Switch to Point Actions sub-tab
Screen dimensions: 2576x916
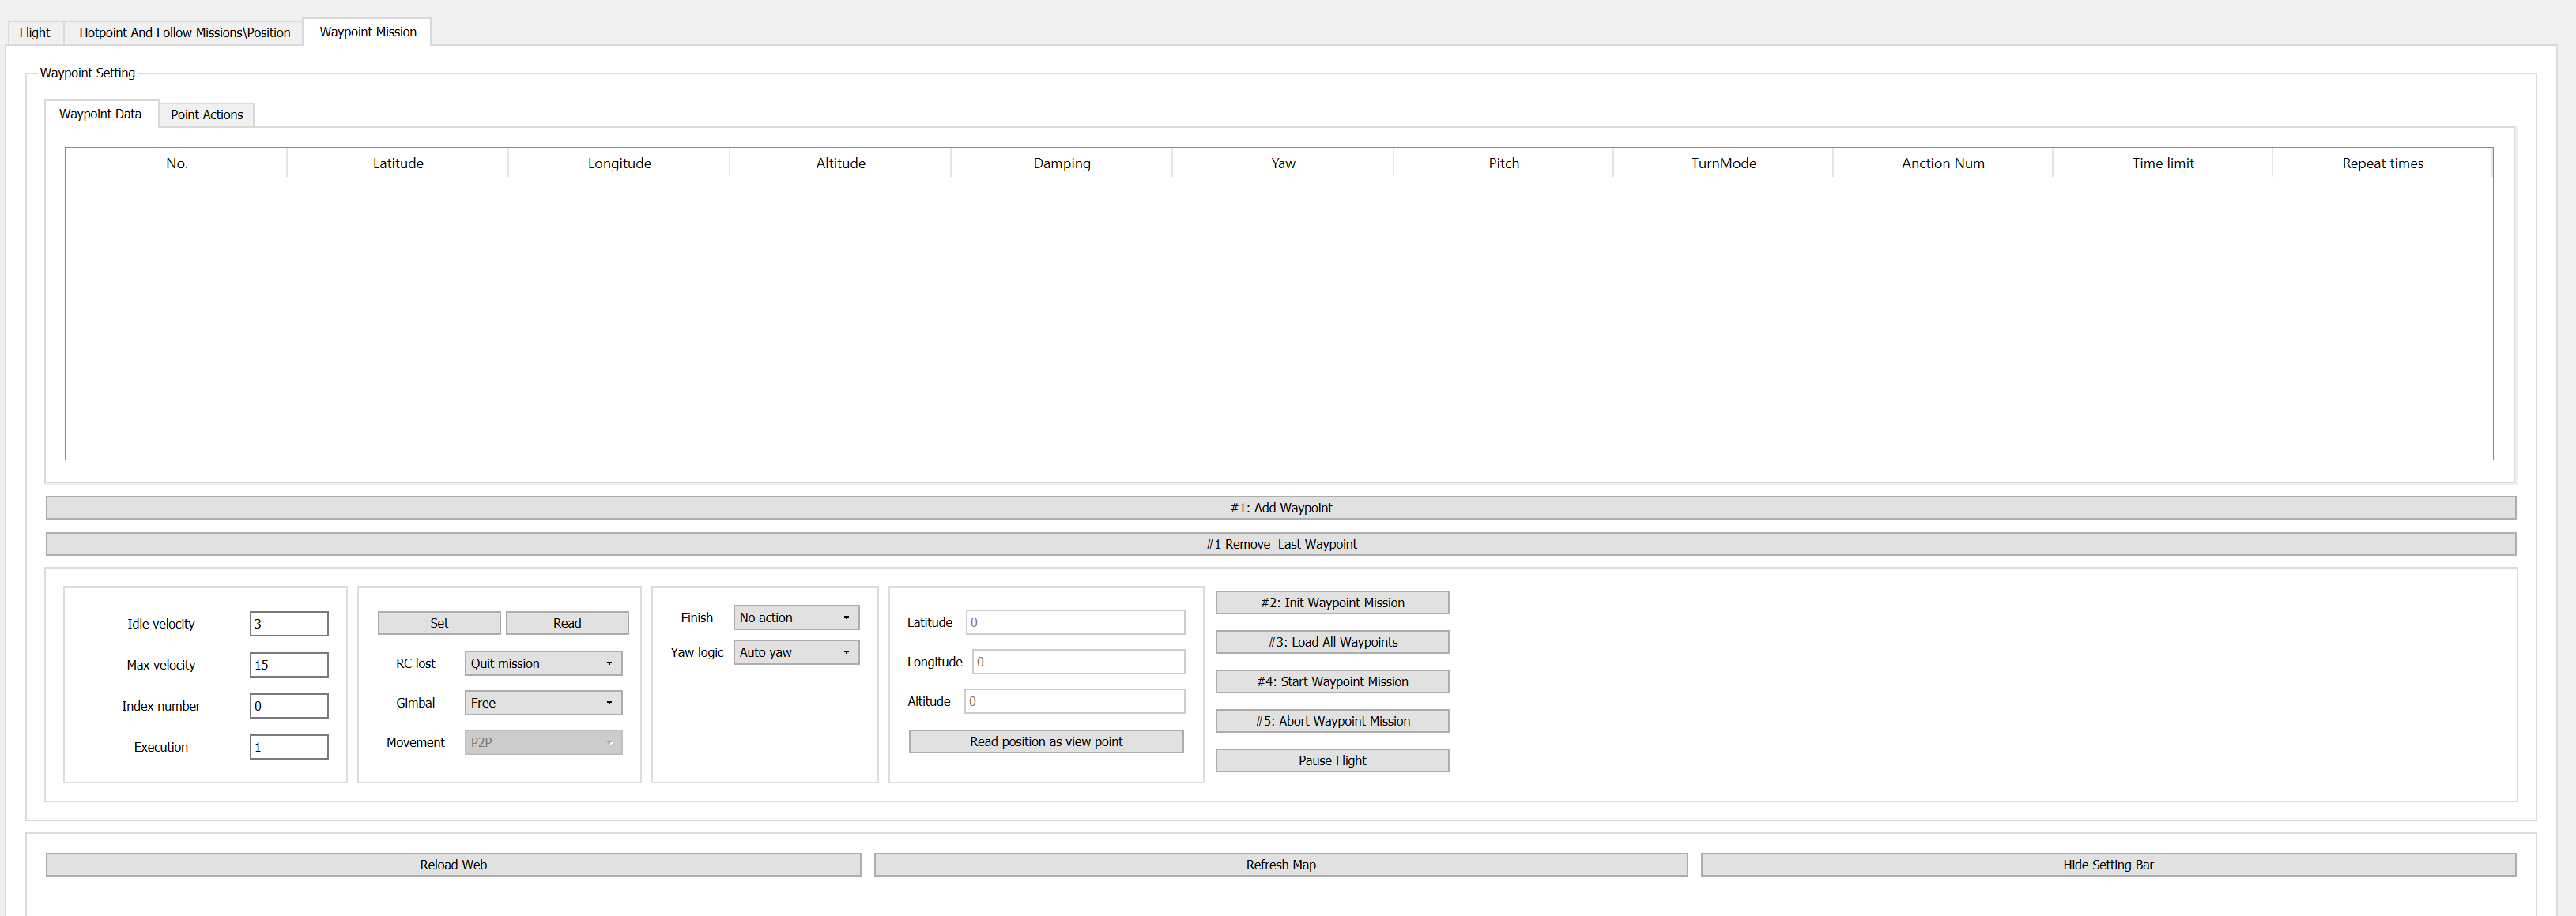pos(206,114)
